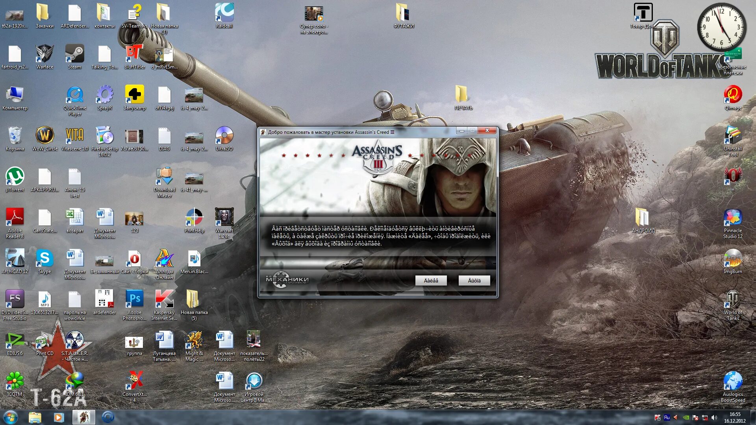Screen dimensions: 756x425
Task: Select the µTorrent desktop icon
Action: (15, 179)
